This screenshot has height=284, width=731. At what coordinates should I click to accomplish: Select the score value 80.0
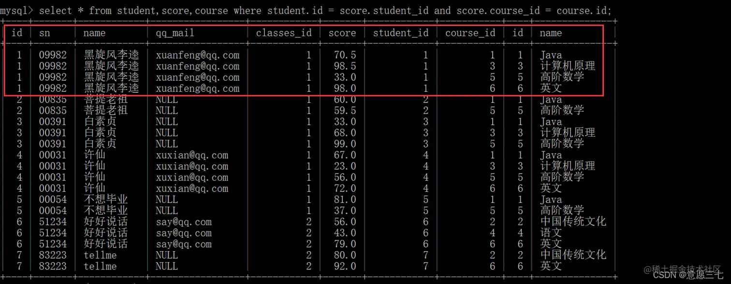345,255
